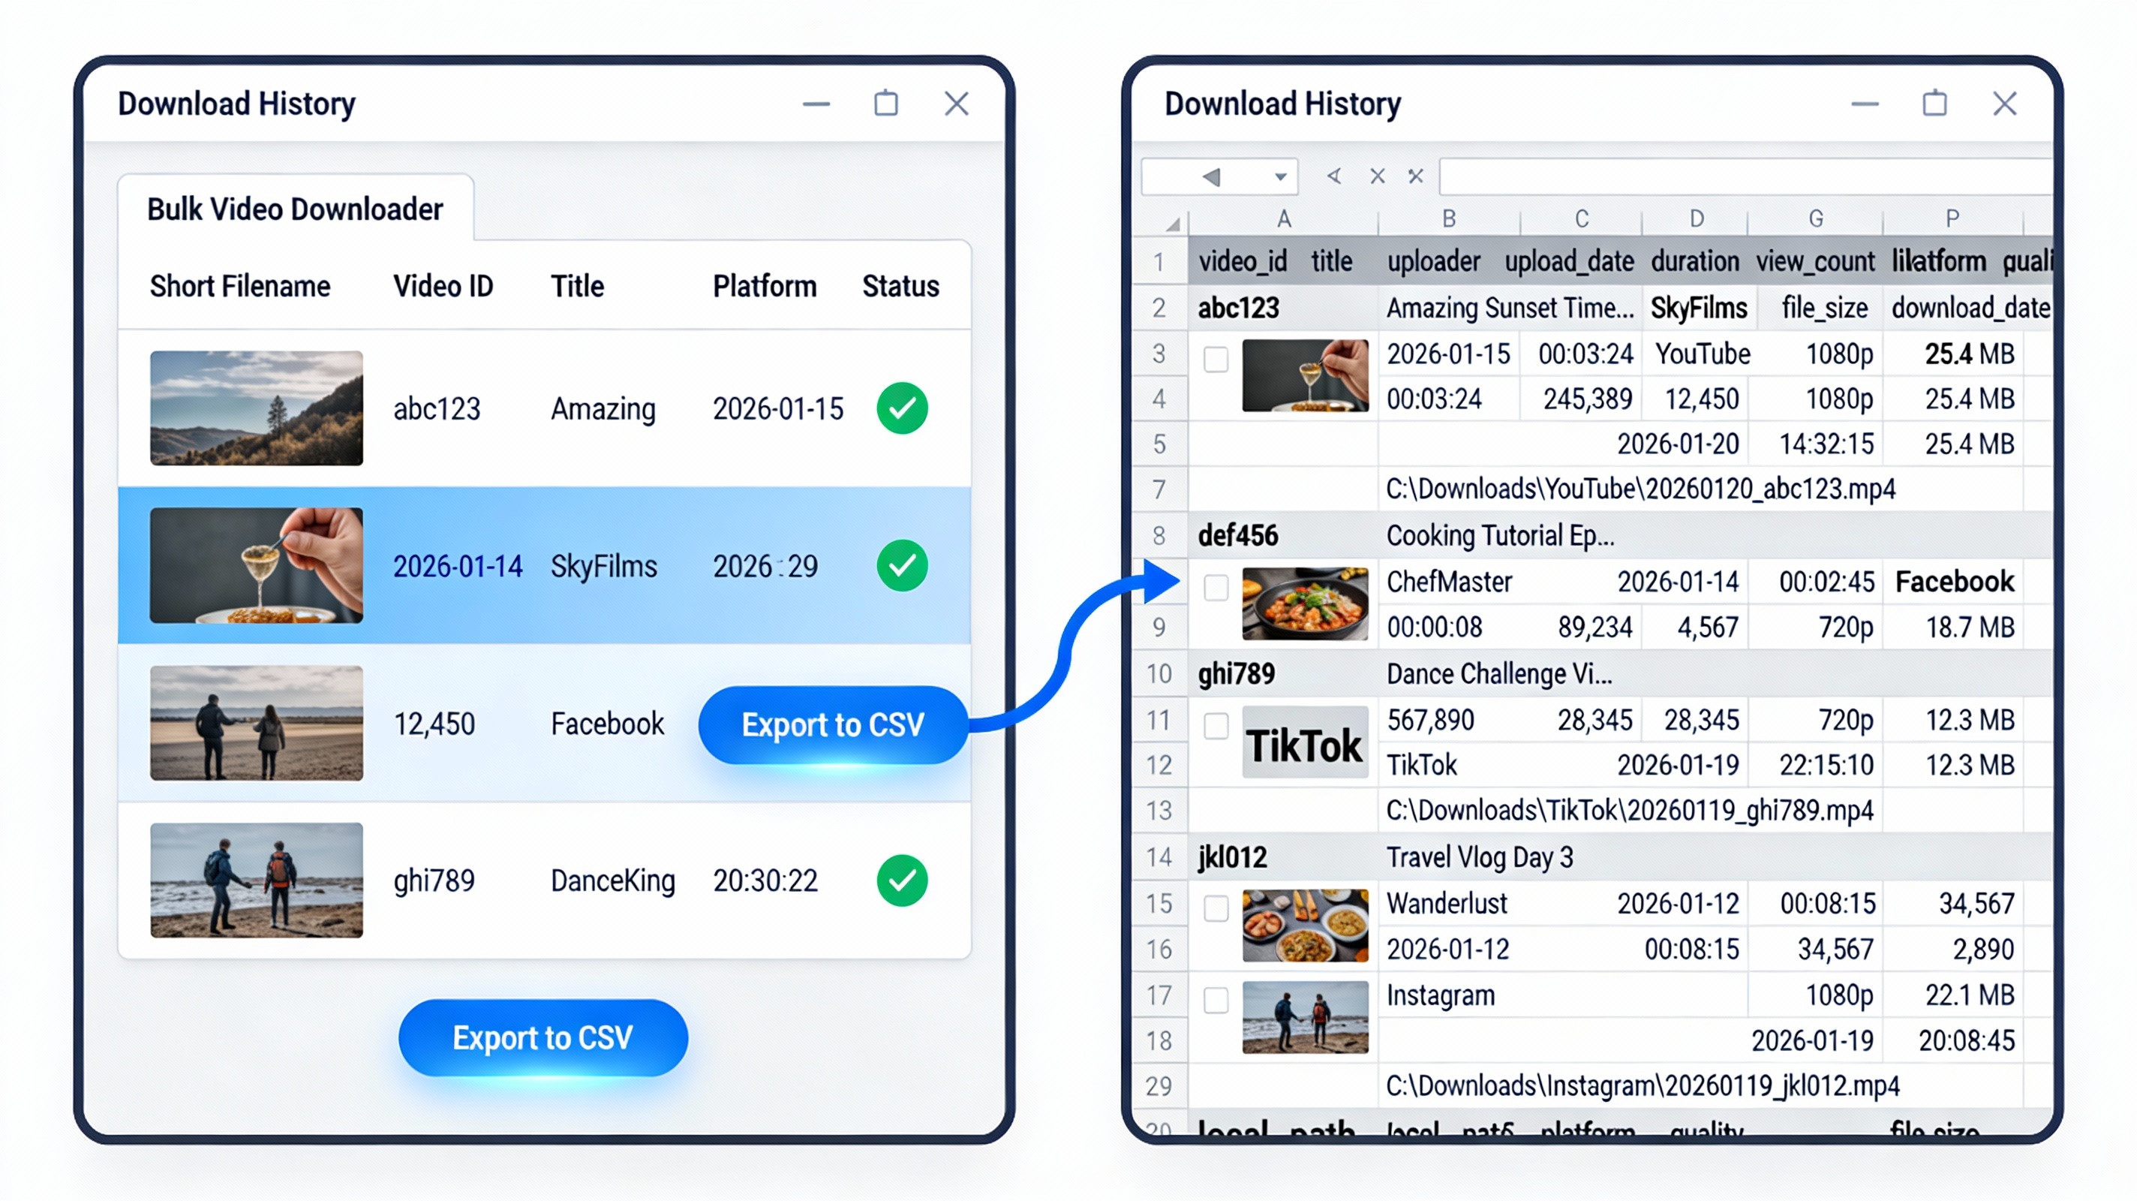This screenshot has width=2137, height=1201.
Task: Select the hikers thumbnail in ghi789 row
Action: click(x=257, y=880)
